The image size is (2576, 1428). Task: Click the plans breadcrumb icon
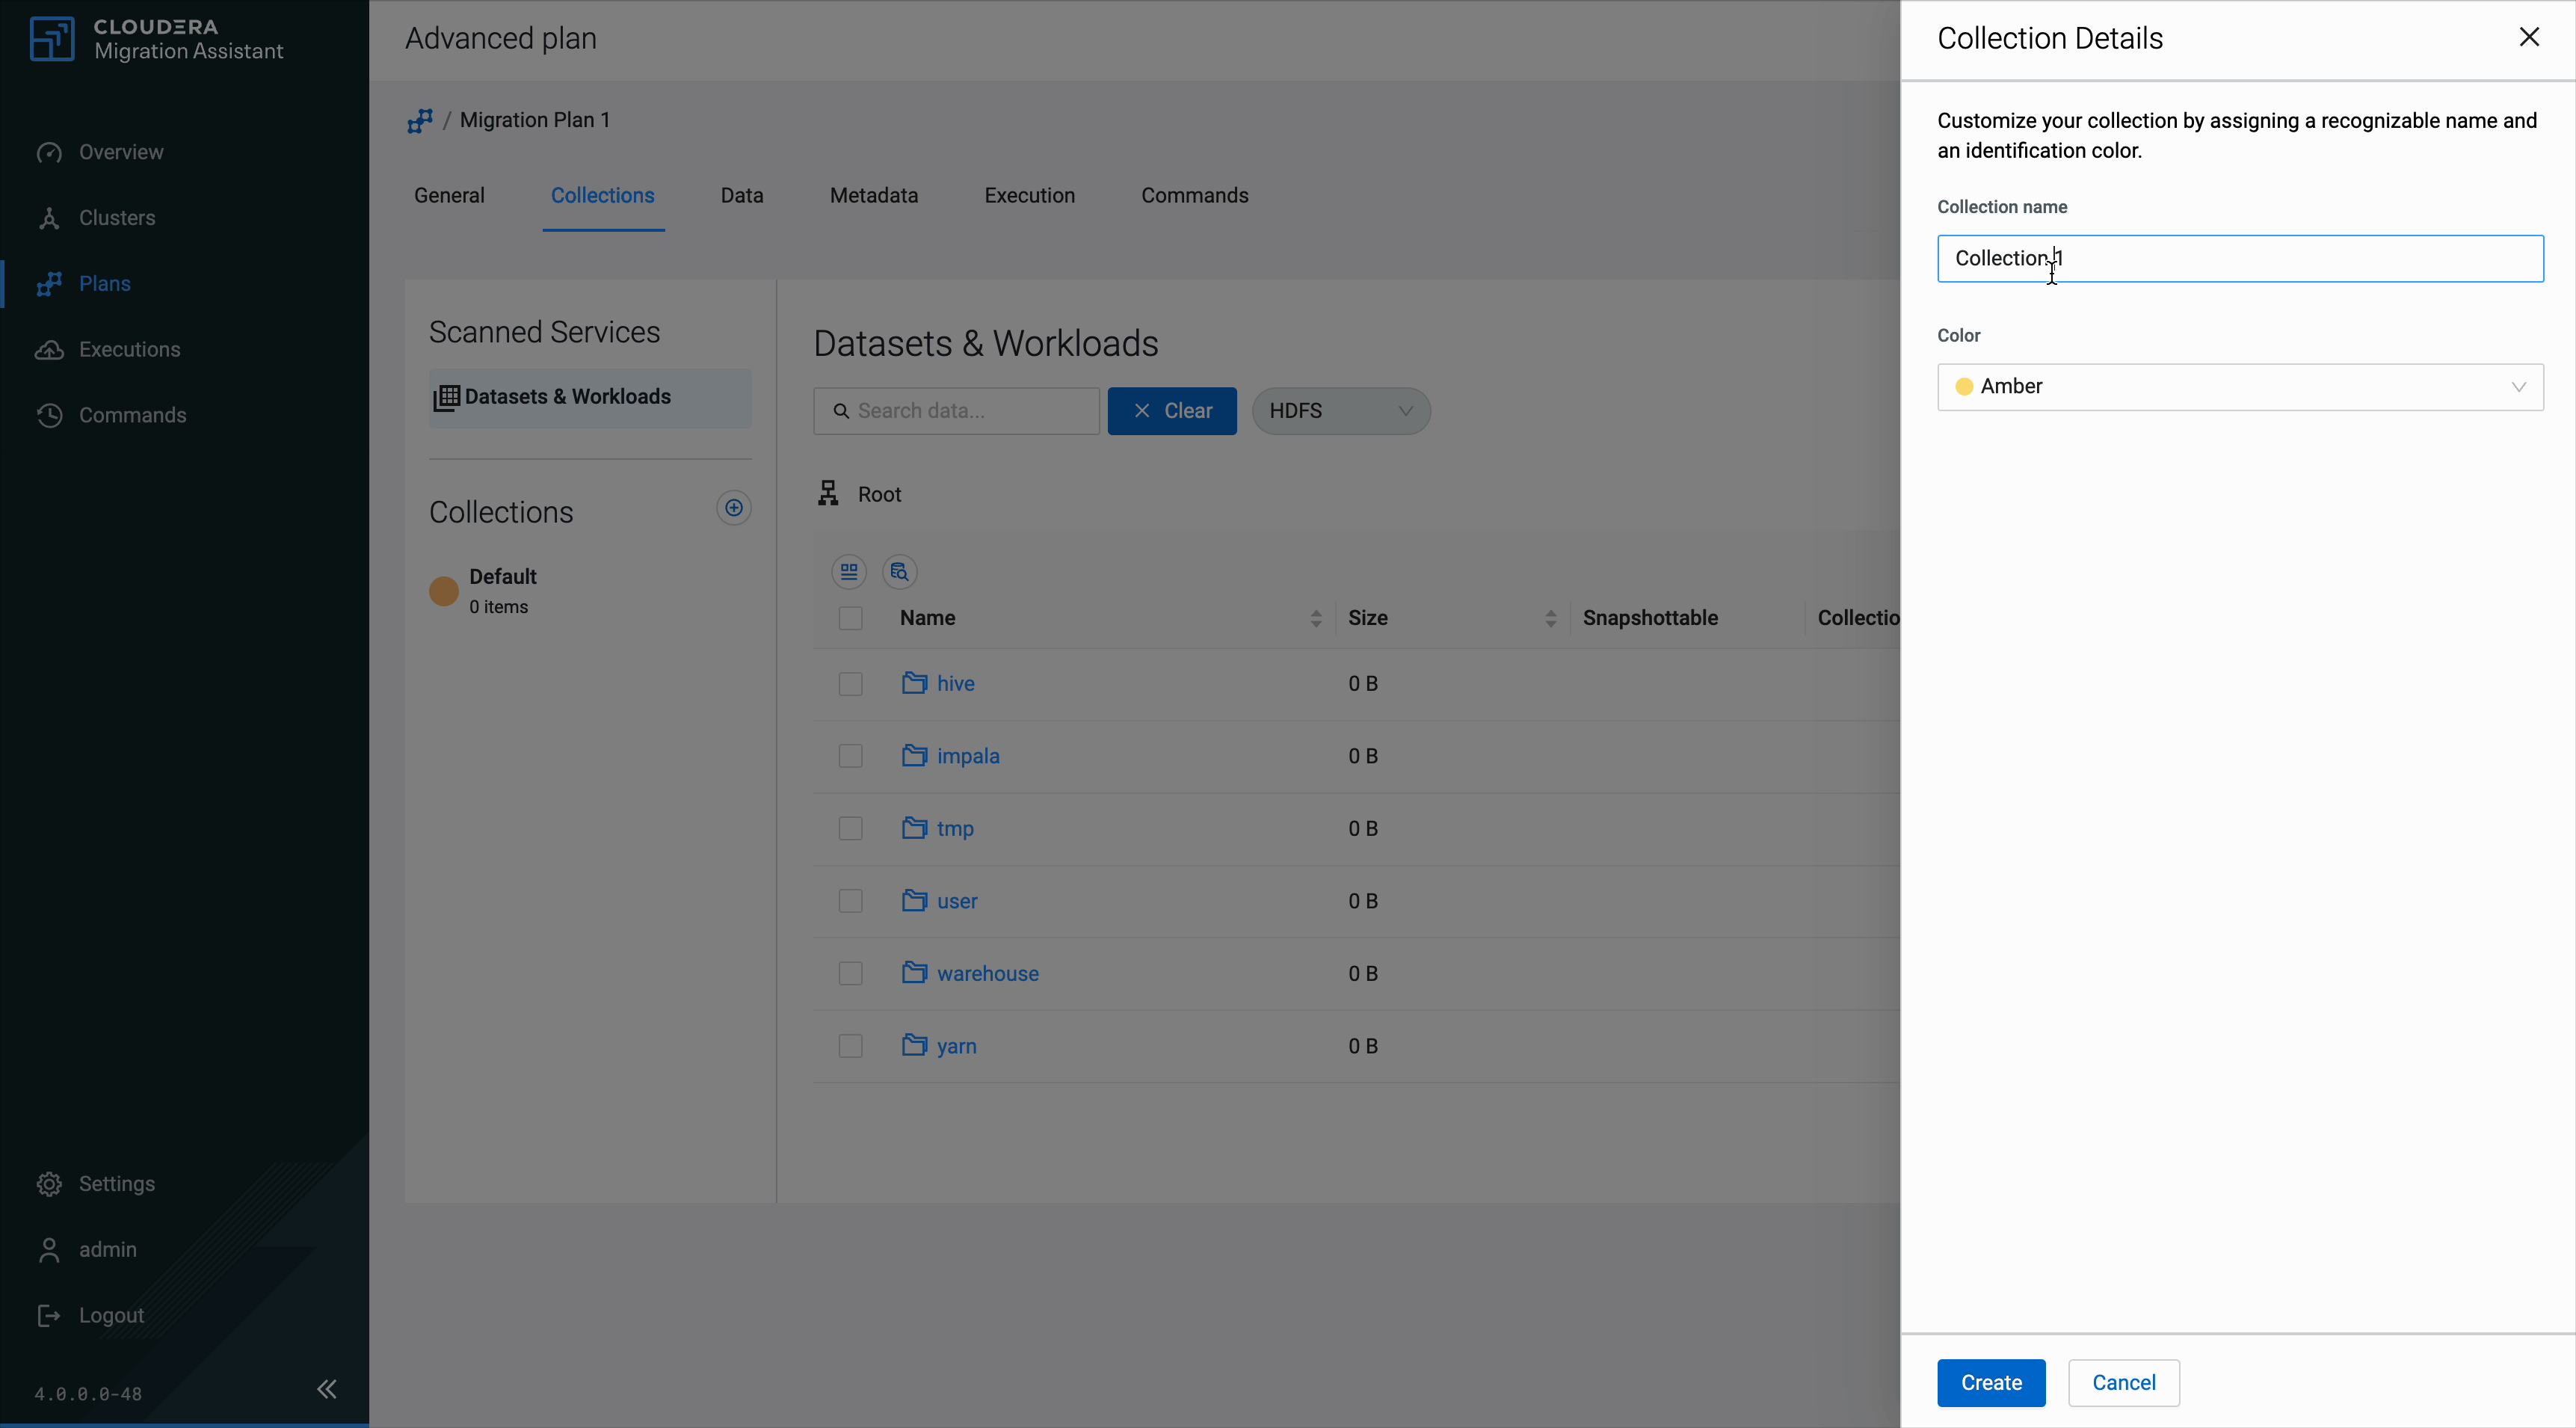click(420, 121)
